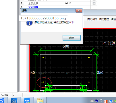Select the bottom-right yellow rebar point
Screen dimensions: 116x103
[x=89, y=82]
